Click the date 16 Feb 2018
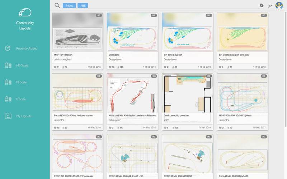This screenshot has height=179, width=287. pyautogui.click(x=94, y=67)
